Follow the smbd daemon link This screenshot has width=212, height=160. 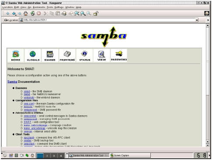[27, 91]
